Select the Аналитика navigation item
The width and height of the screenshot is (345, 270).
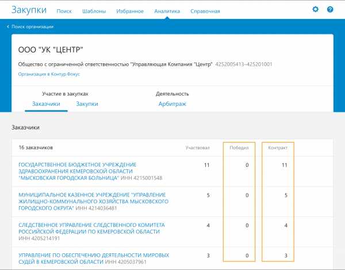167,11
